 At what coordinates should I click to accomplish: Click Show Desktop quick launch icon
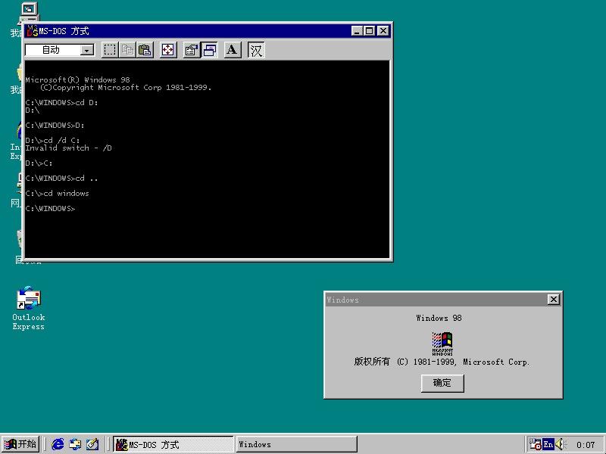(92, 444)
